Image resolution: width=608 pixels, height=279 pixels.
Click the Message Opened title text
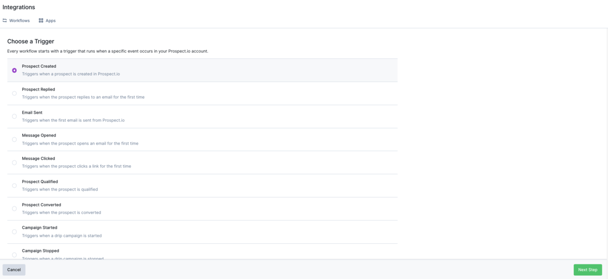[x=39, y=135]
